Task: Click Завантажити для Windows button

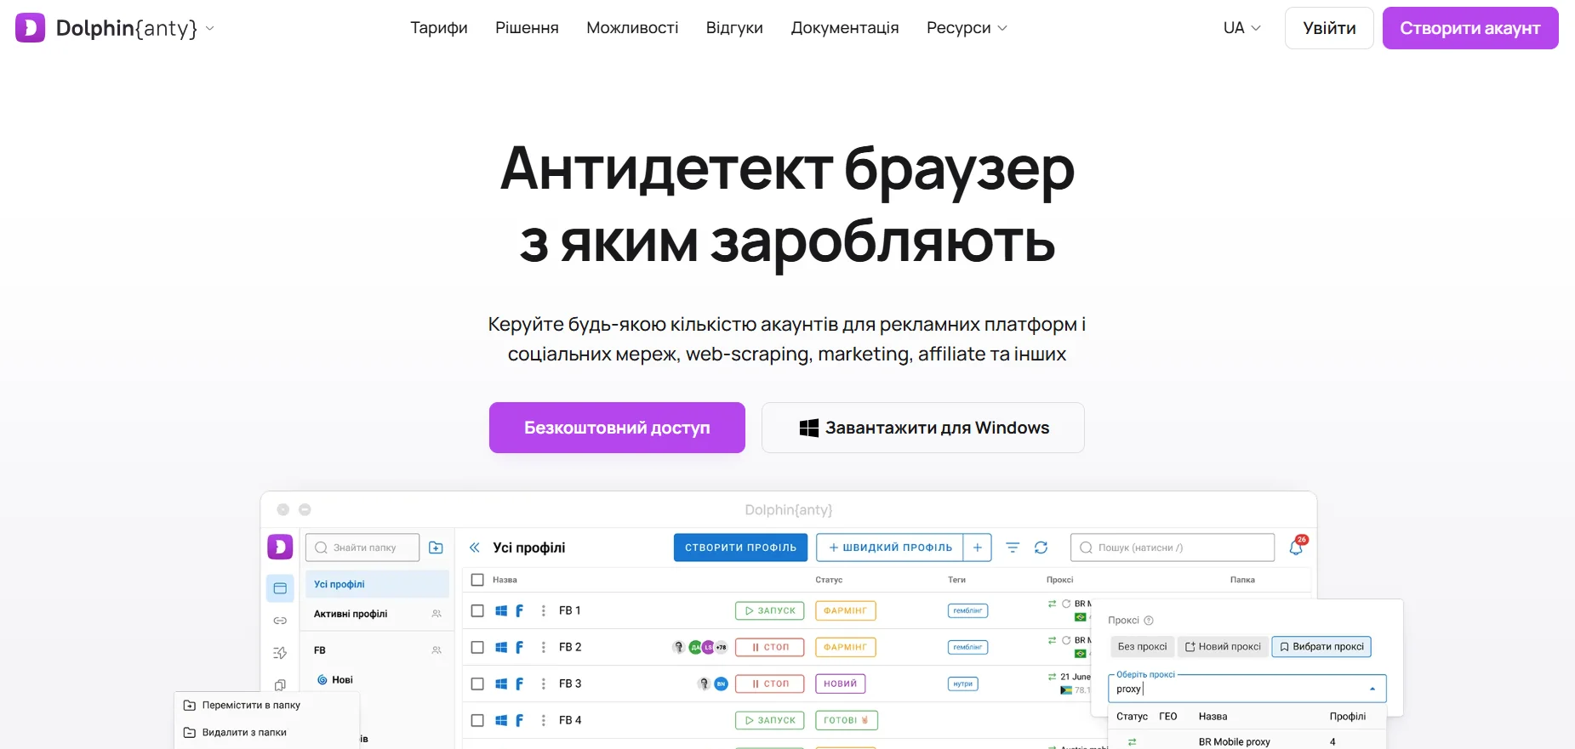Action: coord(923,428)
